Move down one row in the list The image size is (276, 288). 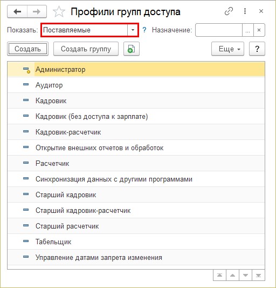(246, 275)
